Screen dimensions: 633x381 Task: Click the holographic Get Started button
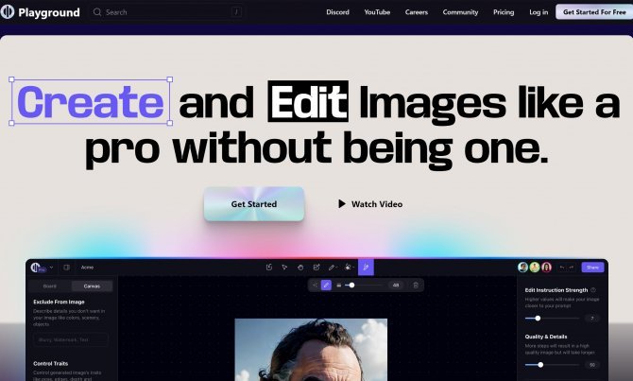point(254,204)
